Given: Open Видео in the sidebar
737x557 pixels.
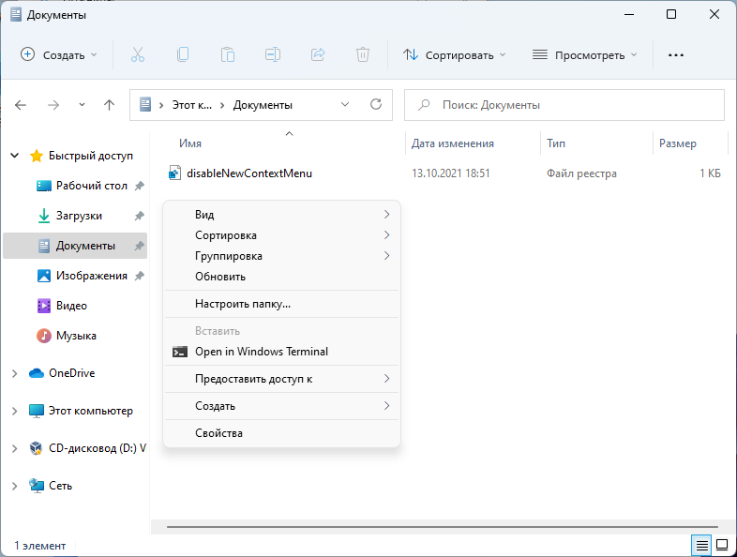Looking at the screenshot, I should click(x=71, y=306).
